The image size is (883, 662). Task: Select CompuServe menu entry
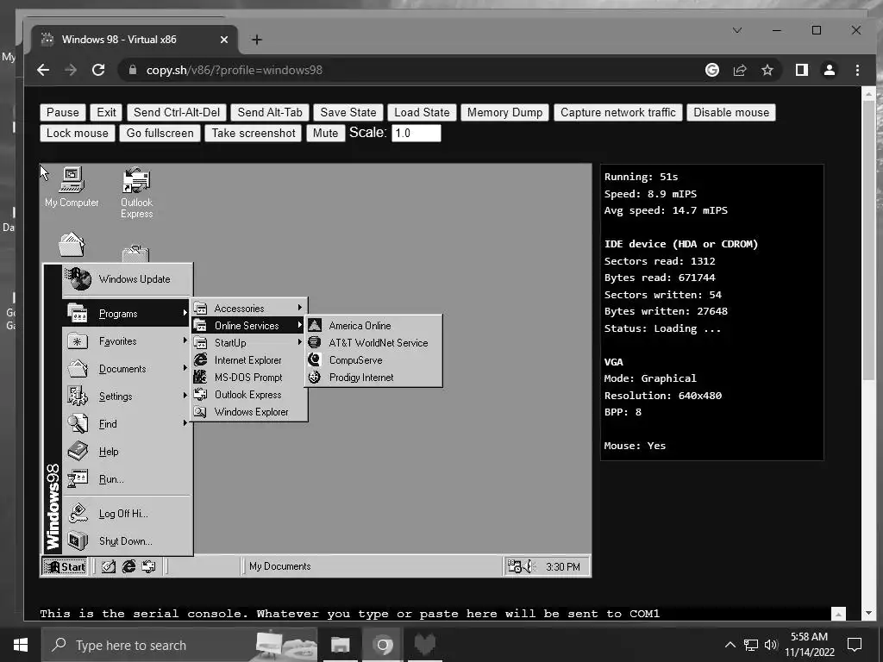click(373, 359)
